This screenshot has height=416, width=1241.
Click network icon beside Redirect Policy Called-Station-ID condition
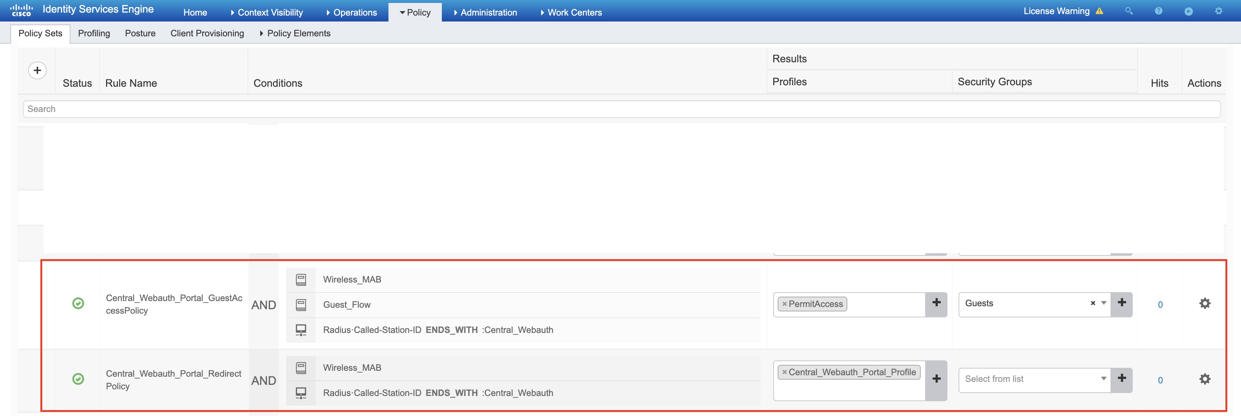[x=301, y=393]
